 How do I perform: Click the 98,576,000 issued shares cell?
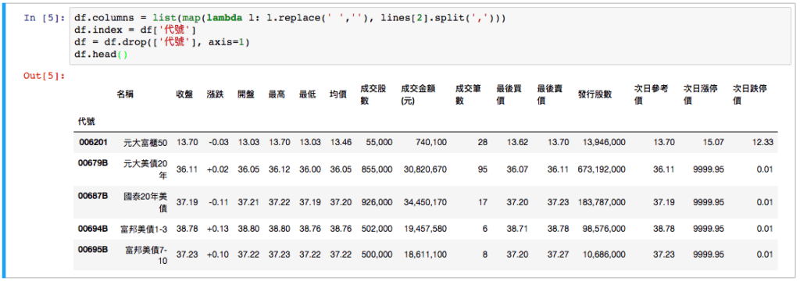tap(604, 229)
